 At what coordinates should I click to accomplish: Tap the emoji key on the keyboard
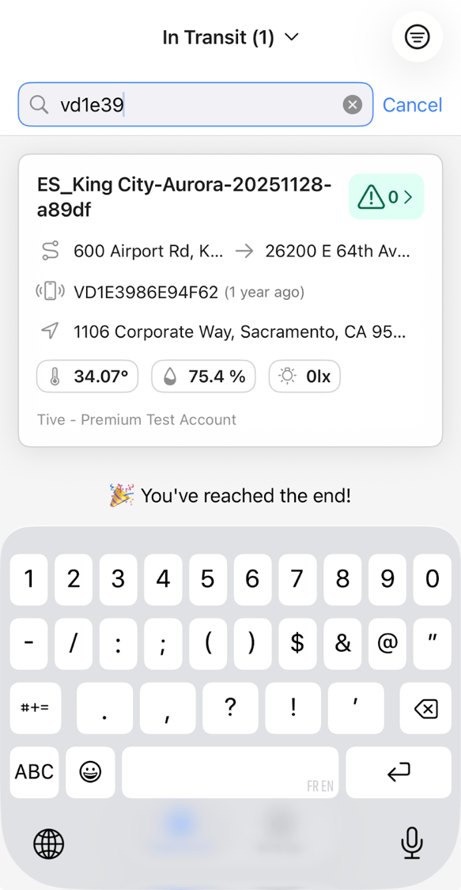click(x=90, y=773)
